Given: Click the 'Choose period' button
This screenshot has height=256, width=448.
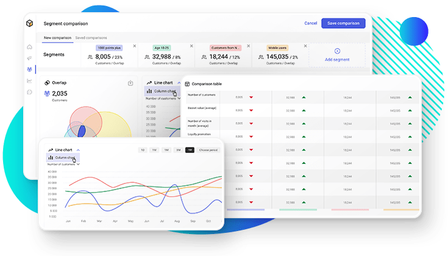Looking at the screenshot, I should pyautogui.click(x=208, y=149).
